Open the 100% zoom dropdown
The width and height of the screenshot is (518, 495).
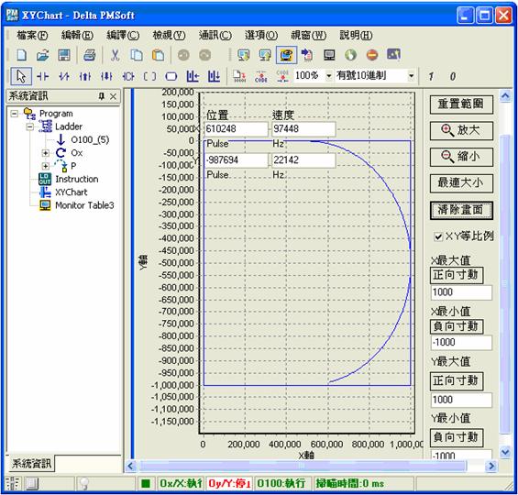329,76
